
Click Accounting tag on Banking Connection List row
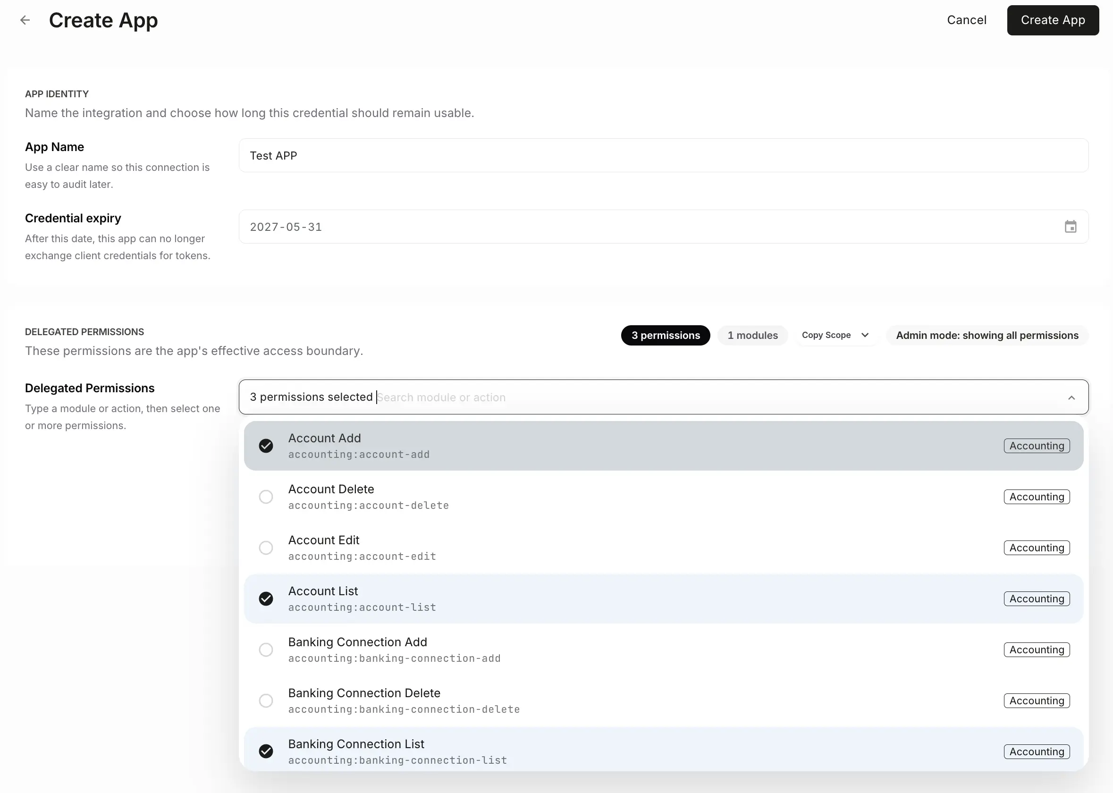1037,751
